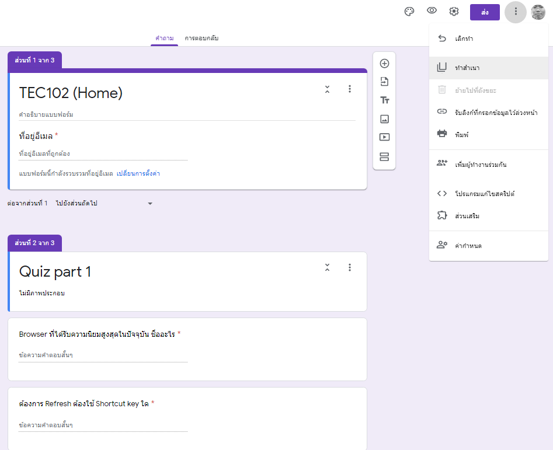Open the theme customization palette icon

tap(409, 12)
